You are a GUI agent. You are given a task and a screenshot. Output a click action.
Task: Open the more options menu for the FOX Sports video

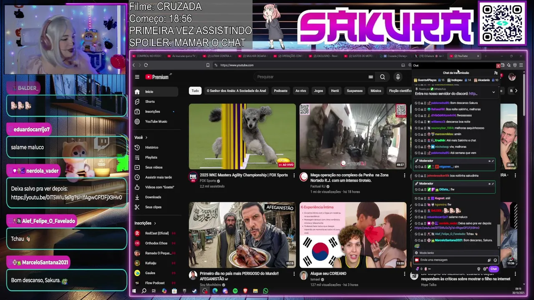[x=294, y=175]
